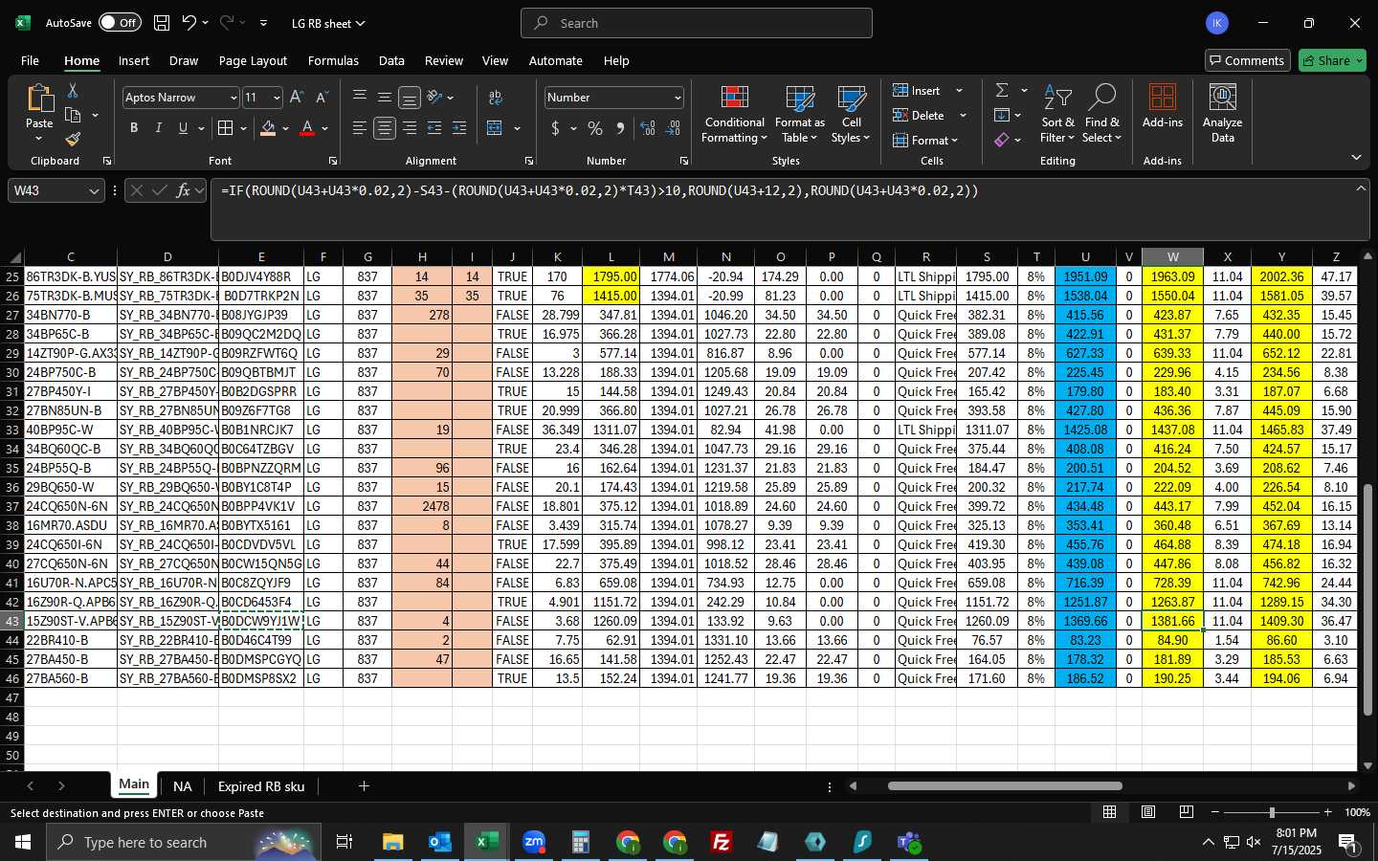Toggle Bottom Align vertical alignment
The image size is (1378, 861).
coord(410,98)
